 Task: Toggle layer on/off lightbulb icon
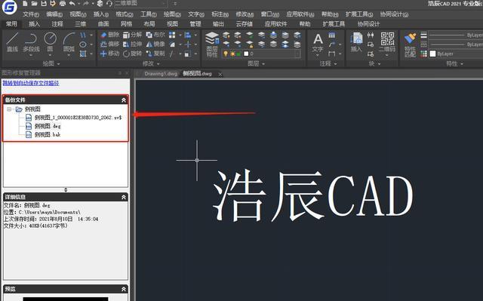(226, 54)
